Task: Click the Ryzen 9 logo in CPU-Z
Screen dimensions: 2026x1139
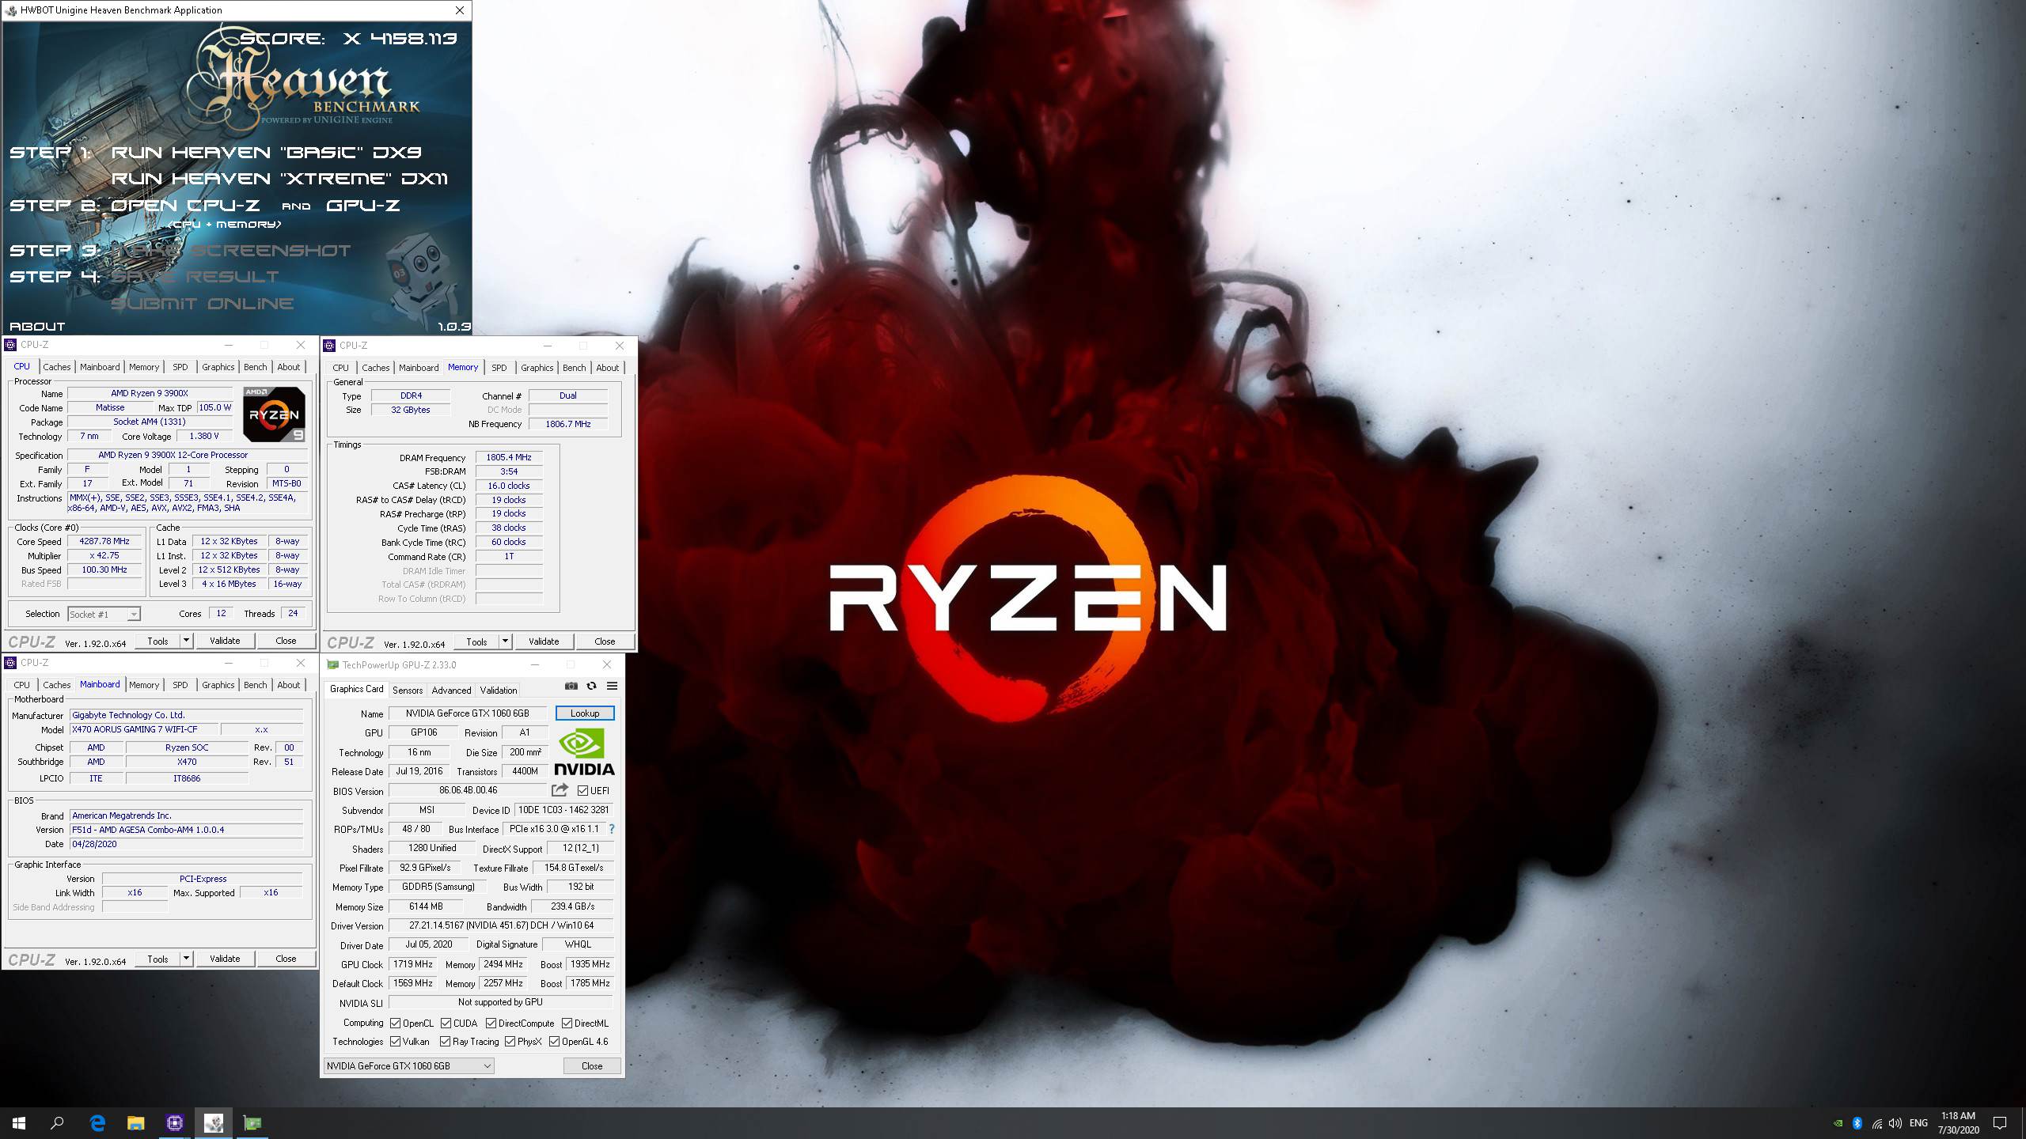Action: [x=274, y=414]
